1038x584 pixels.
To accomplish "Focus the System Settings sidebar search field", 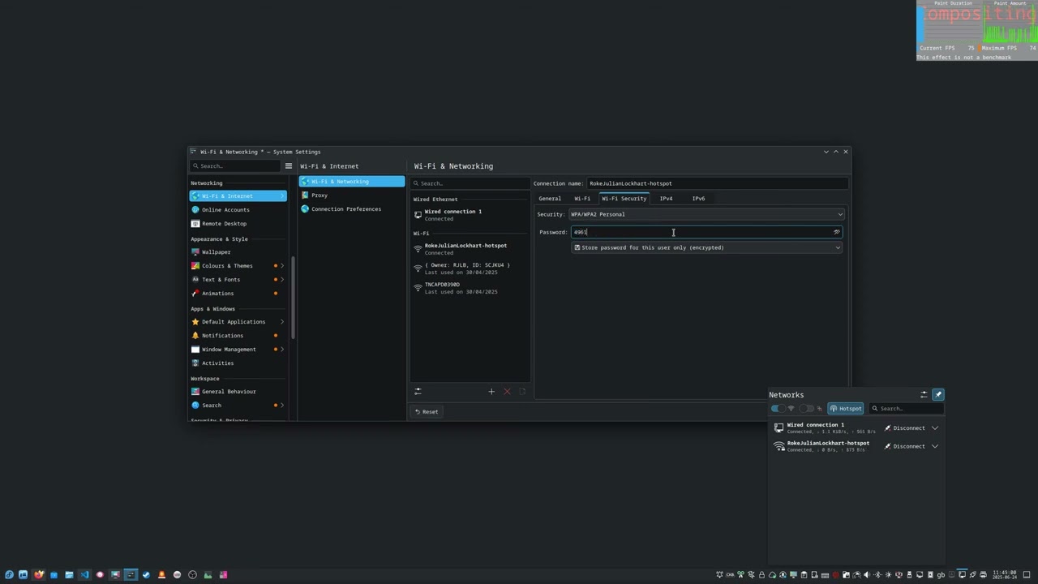I will [x=235, y=166].
